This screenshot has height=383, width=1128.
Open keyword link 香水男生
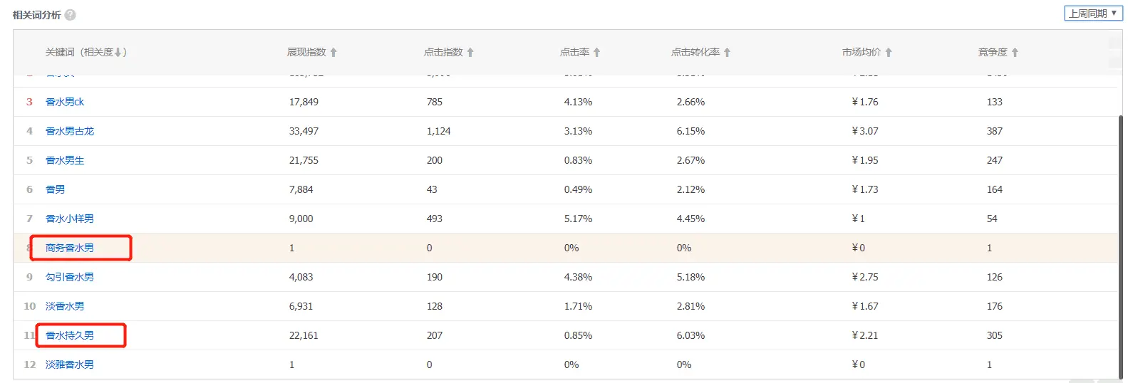tap(65, 160)
